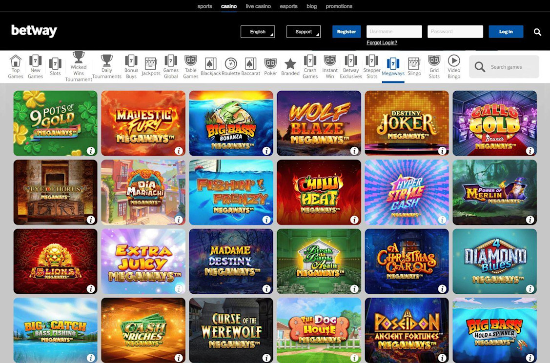This screenshot has width=550, height=363.
Task: Open Fishin' Frenzy Megaways thumbnail
Action: [231, 192]
